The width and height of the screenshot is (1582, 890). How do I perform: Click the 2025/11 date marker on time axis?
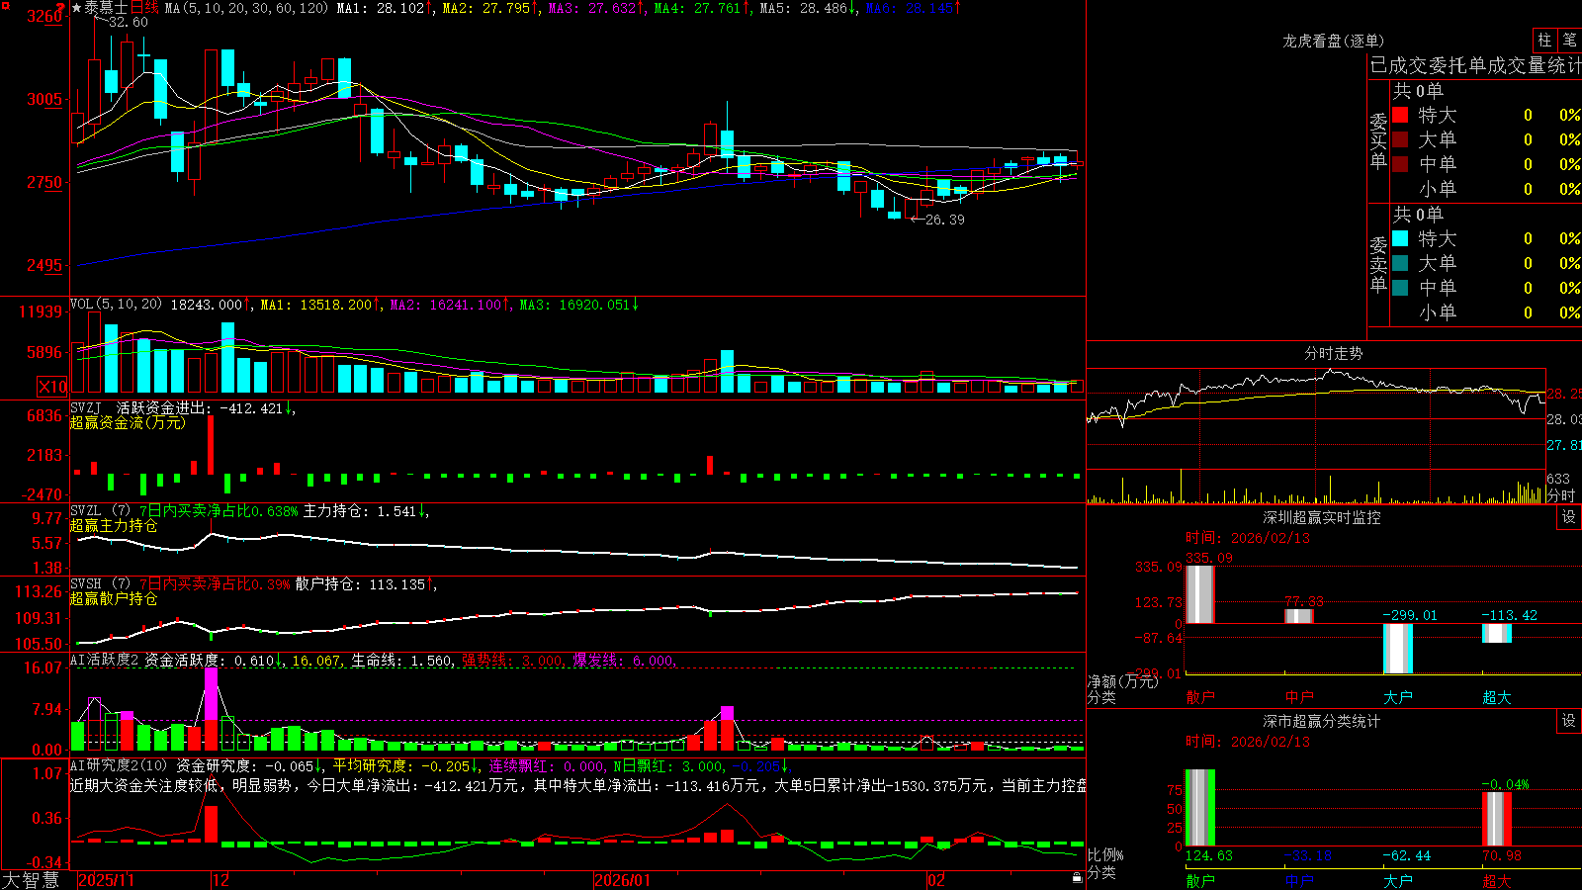[106, 880]
